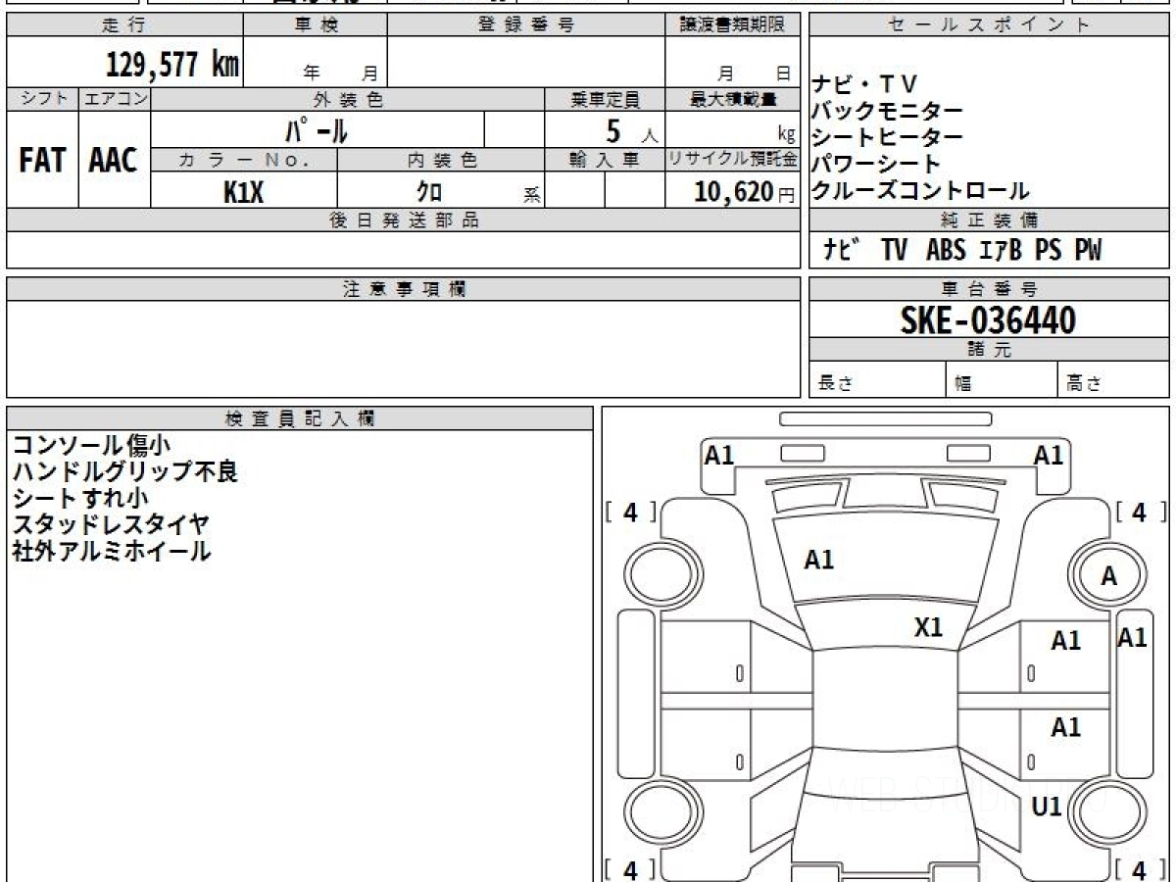Click the 注意事項欄 section header
This screenshot has width=1176, height=882.
(404, 289)
